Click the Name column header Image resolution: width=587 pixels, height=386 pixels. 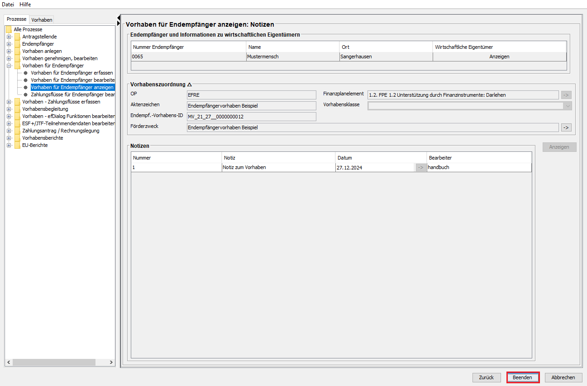(293, 47)
